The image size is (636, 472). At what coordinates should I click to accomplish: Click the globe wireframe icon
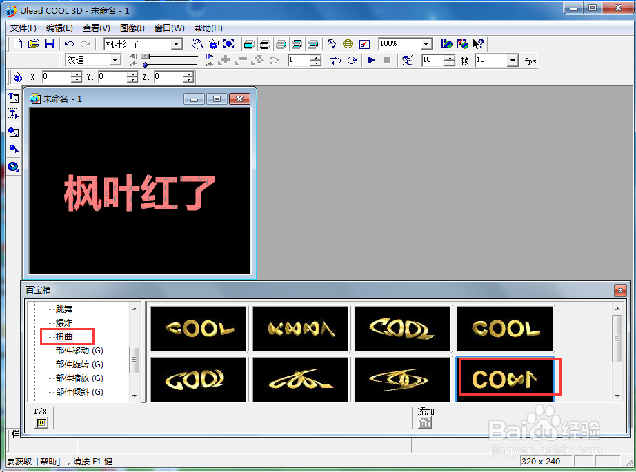click(x=348, y=44)
